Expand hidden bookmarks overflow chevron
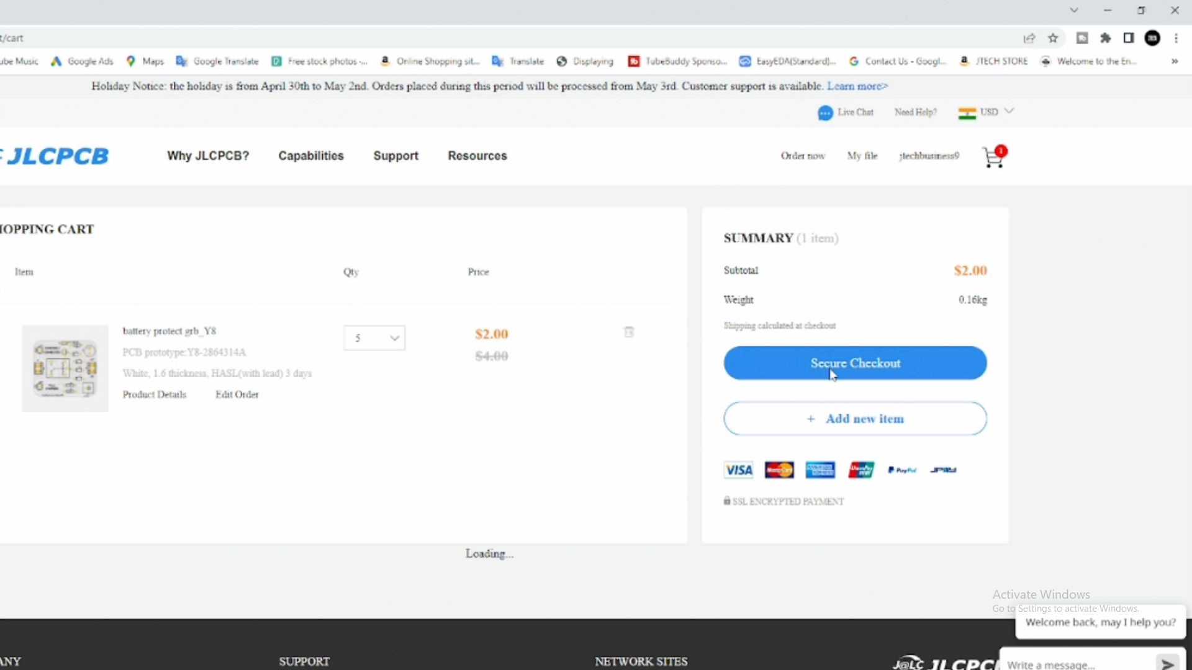 [1175, 61]
